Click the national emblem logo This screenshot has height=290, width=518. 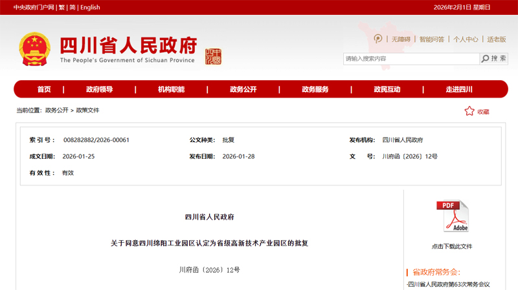[35, 49]
